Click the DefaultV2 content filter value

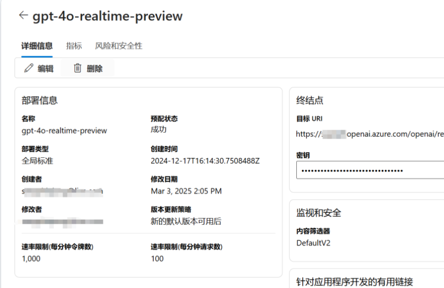[313, 243]
